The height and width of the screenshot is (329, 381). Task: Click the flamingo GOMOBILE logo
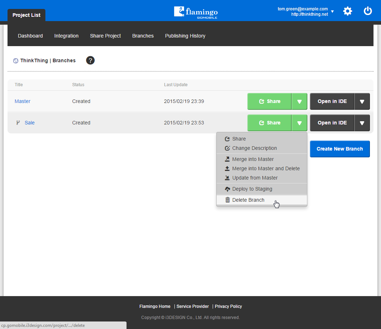(196, 13)
